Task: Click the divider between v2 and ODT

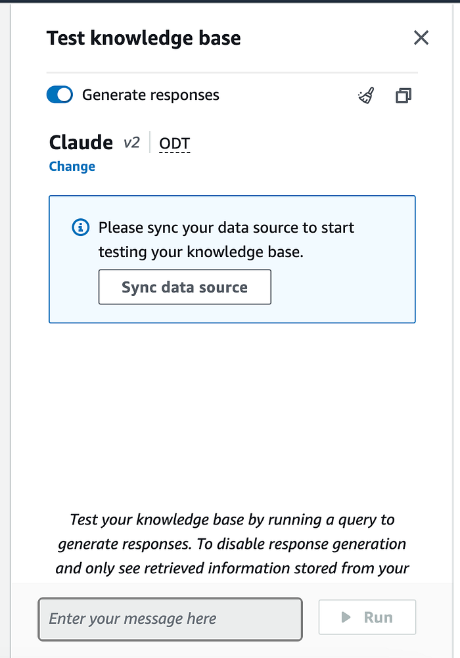Action: [150, 143]
